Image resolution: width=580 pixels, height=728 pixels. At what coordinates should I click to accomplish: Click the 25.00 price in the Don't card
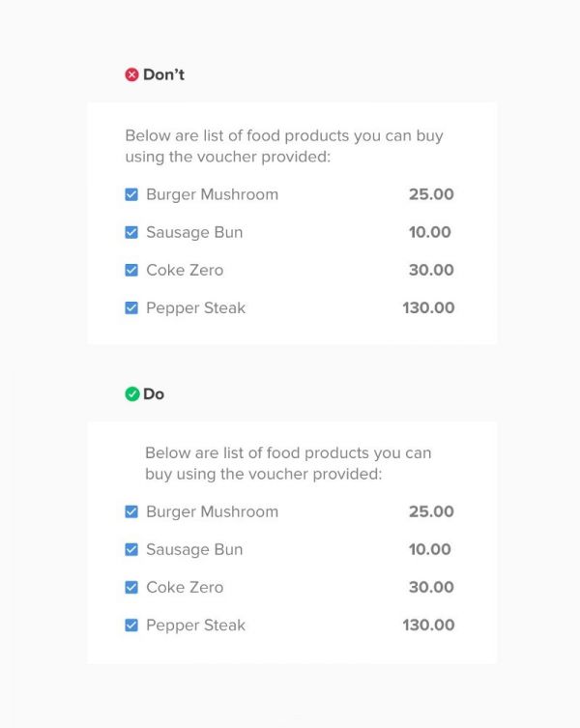click(431, 194)
